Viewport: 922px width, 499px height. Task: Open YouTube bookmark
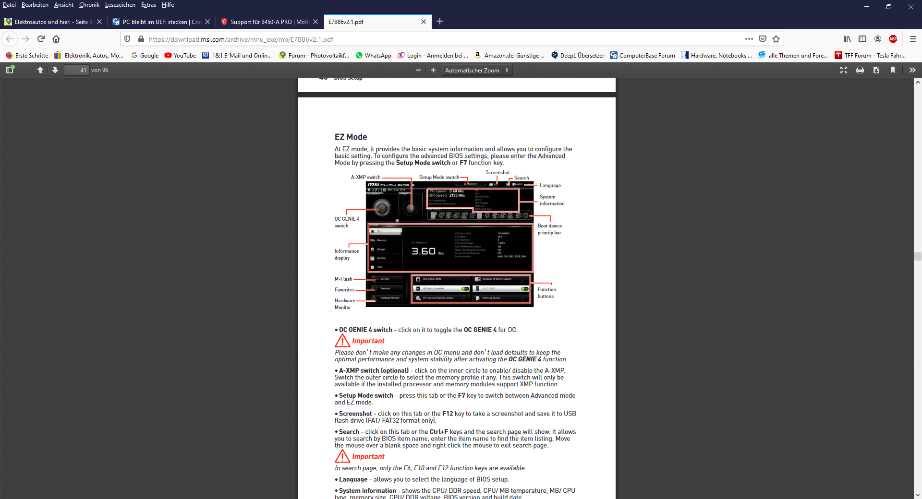pos(180,55)
